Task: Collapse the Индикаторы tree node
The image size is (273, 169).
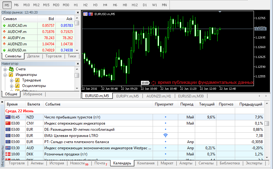Action: pos(5,75)
